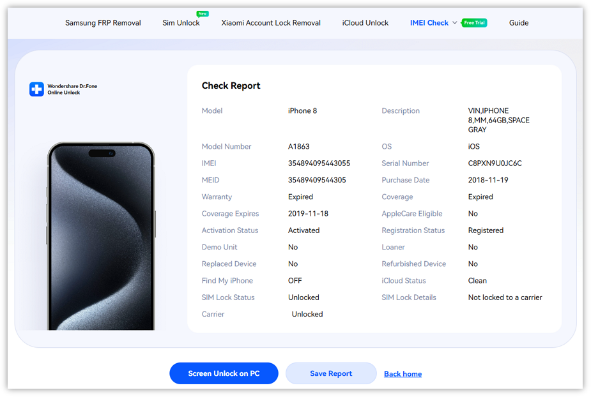Viewport: 591px width, 397px height.
Task: Click the Find My iPhone label
Action: pos(227,281)
